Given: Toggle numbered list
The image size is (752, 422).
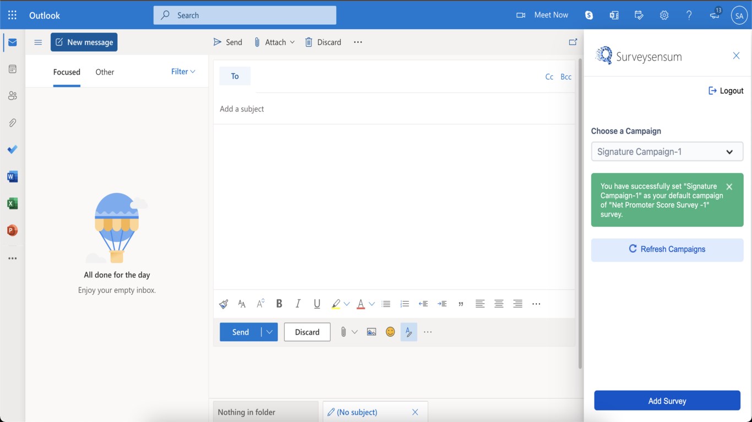Looking at the screenshot, I should pyautogui.click(x=405, y=304).
